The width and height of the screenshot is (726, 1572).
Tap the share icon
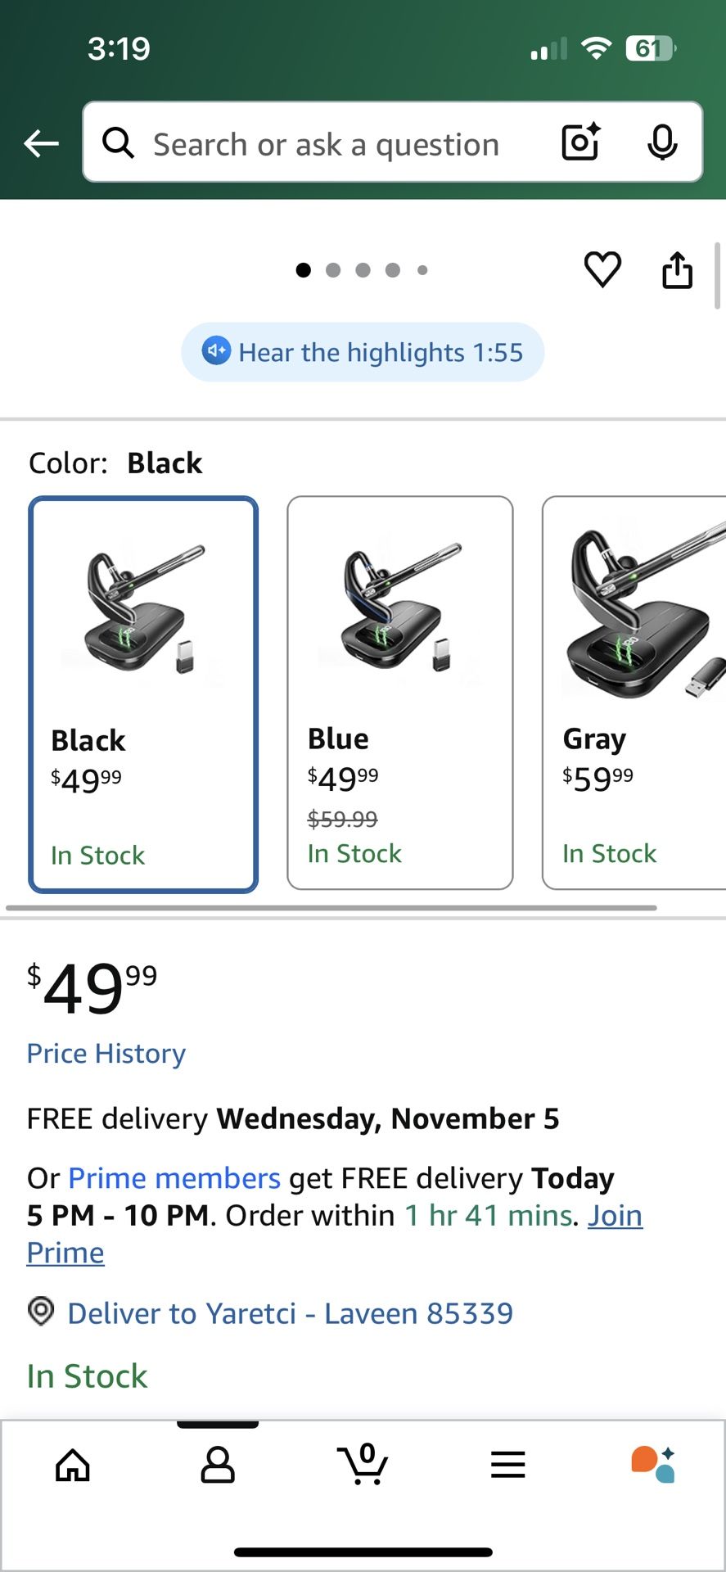coord(677,269)
